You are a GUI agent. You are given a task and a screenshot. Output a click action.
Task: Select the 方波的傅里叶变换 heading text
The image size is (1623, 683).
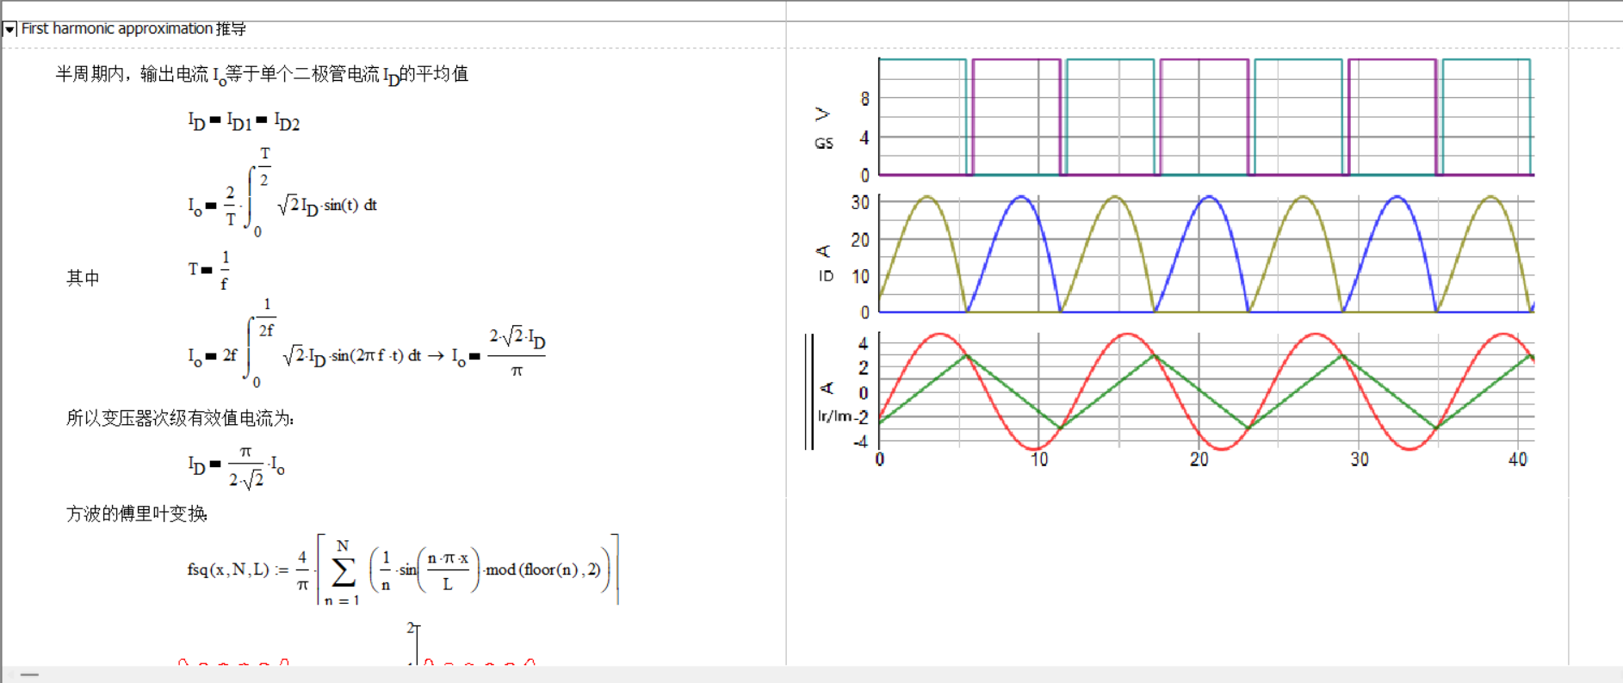(x=137, y=514)
